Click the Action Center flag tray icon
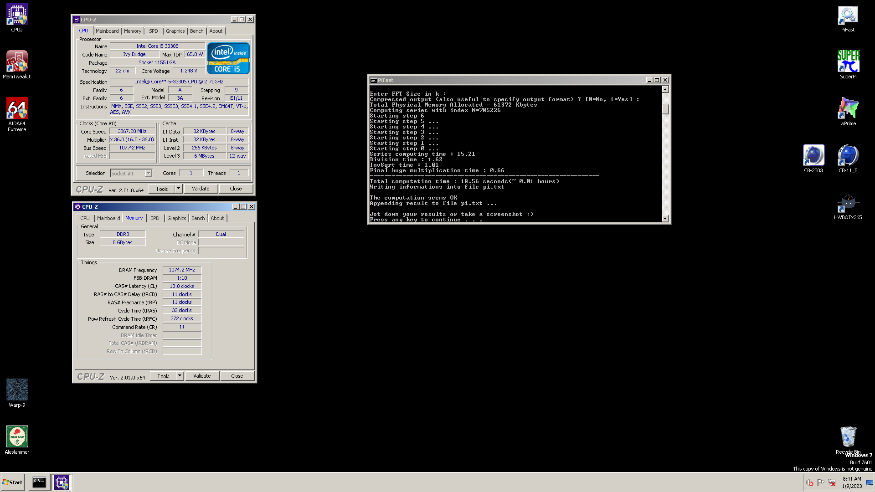Image resolution: width=875 pixels, height=492 pixels. click(x=821, y=482)
